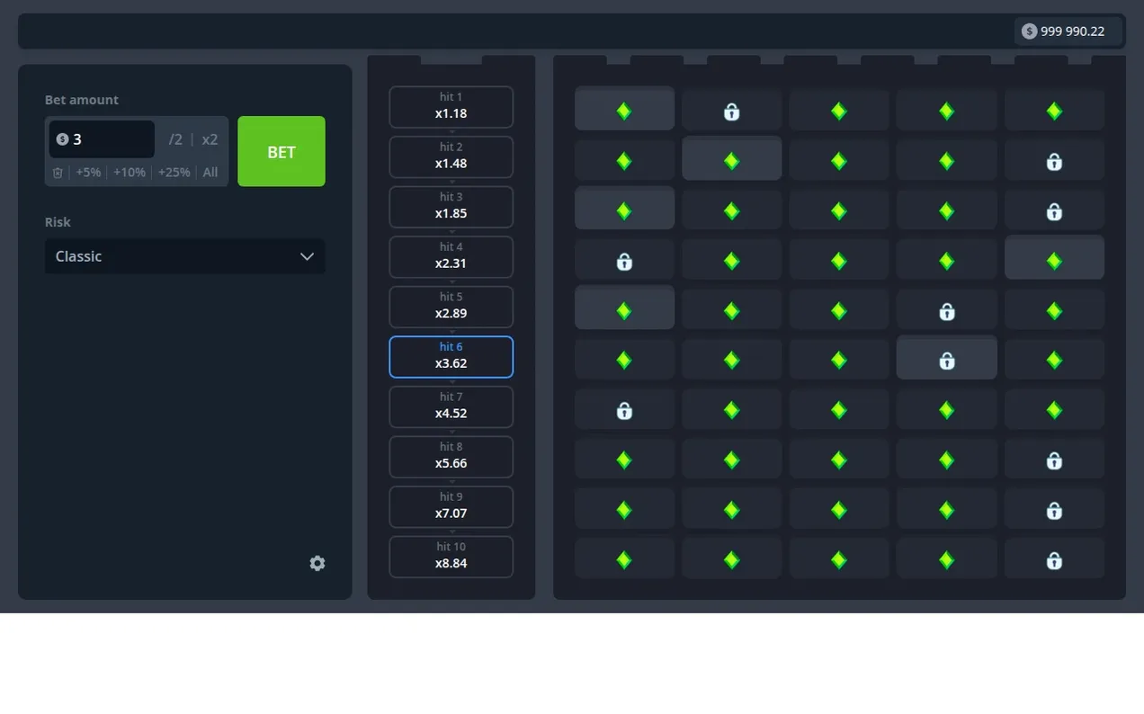Screen dimensions: 1144x714
Task: Select the lock tile in first row
Action: tap(731, 111)
